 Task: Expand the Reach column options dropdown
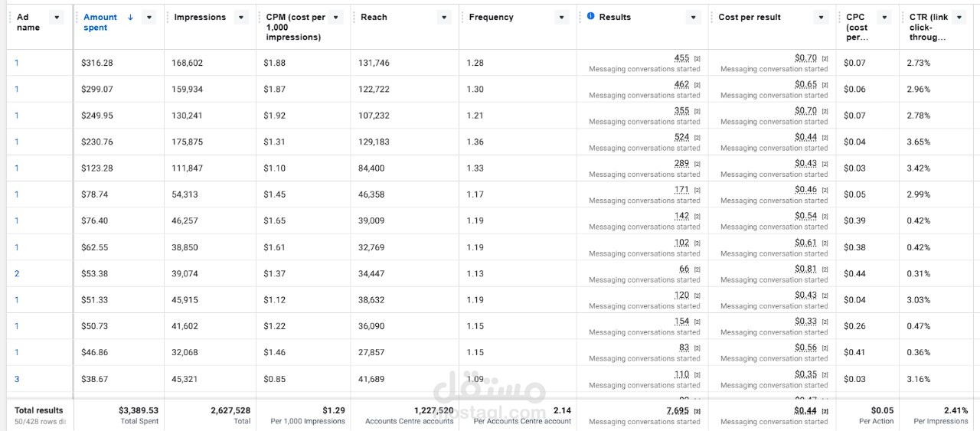(445, 17)
